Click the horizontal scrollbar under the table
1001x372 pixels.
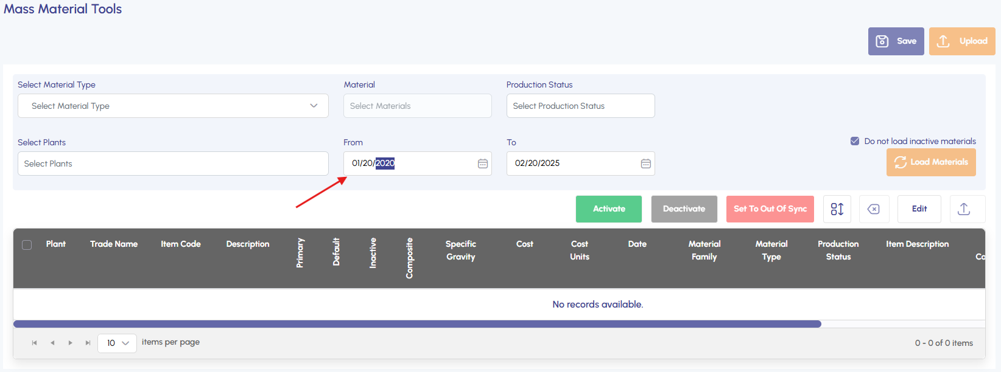coord(417,324)
